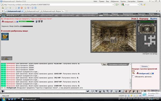161x101 pixels.
Task: Click the refresh page icon
Action: (16, 8)
